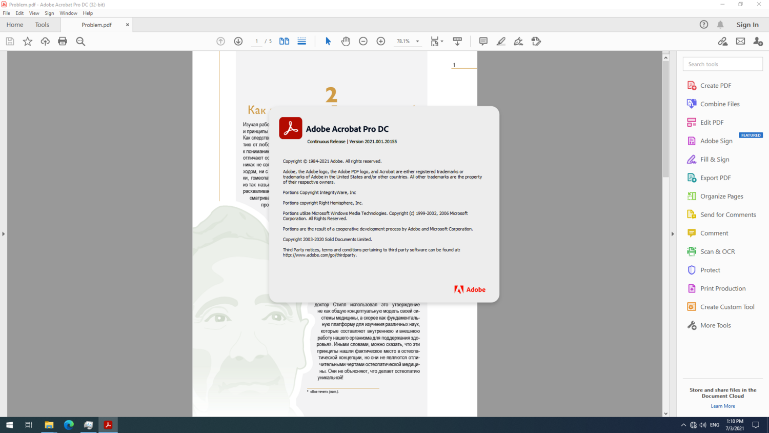This screenshot has width=769, height=433.
Task: Bookmark file with the star icon
Action: pos(28,42)
